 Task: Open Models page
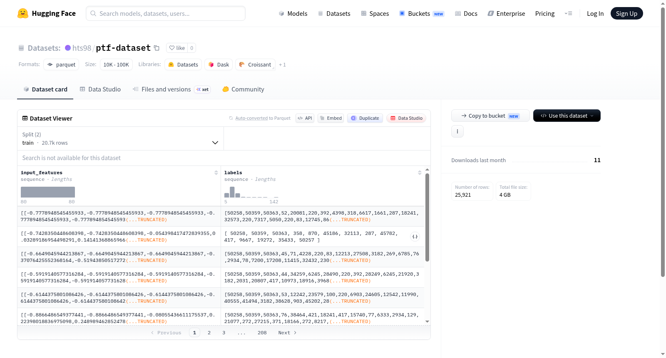click(x=293, y=13)
